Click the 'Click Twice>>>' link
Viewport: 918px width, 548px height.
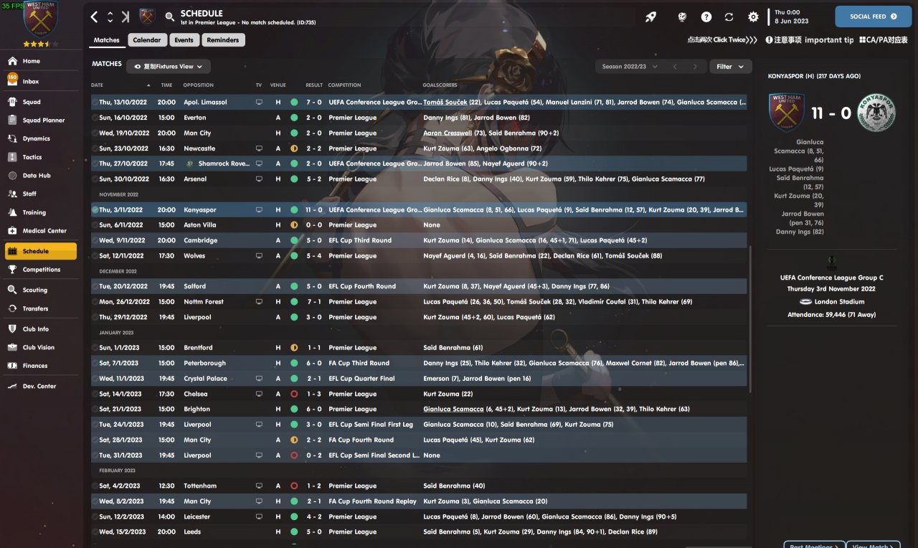point(722,40)
